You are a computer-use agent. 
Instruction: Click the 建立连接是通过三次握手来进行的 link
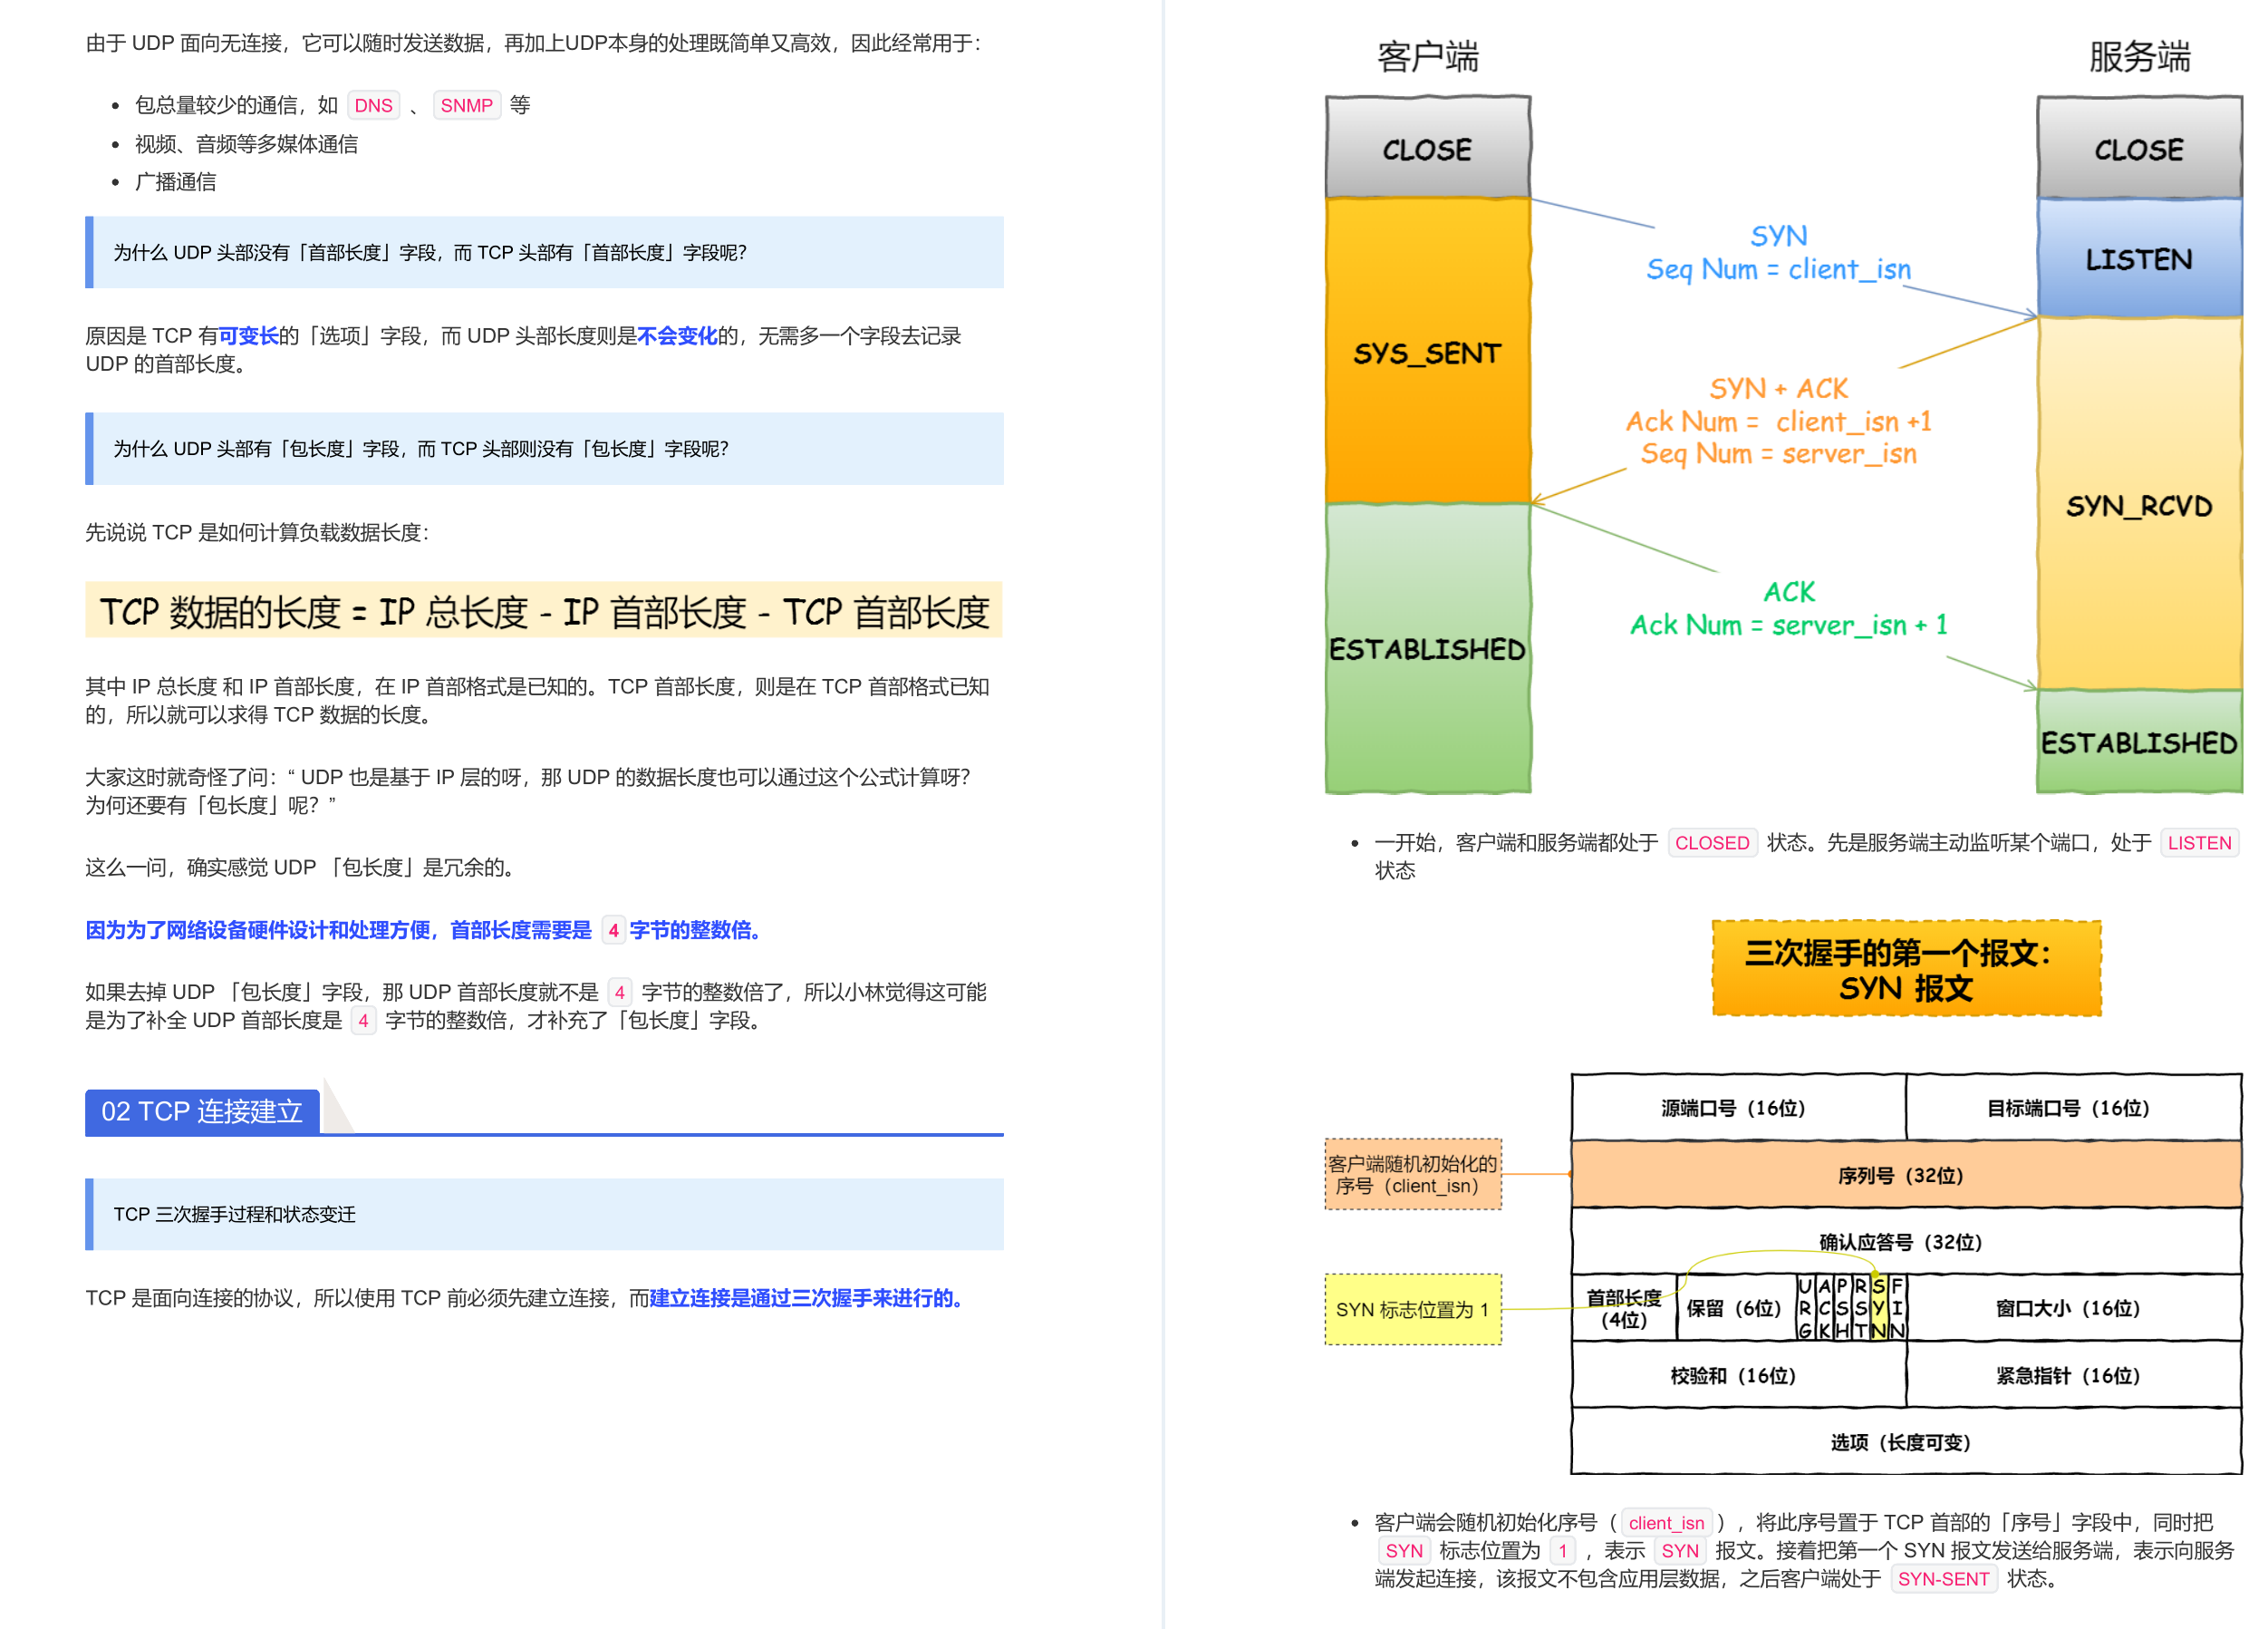click(x=804, y=1298)
